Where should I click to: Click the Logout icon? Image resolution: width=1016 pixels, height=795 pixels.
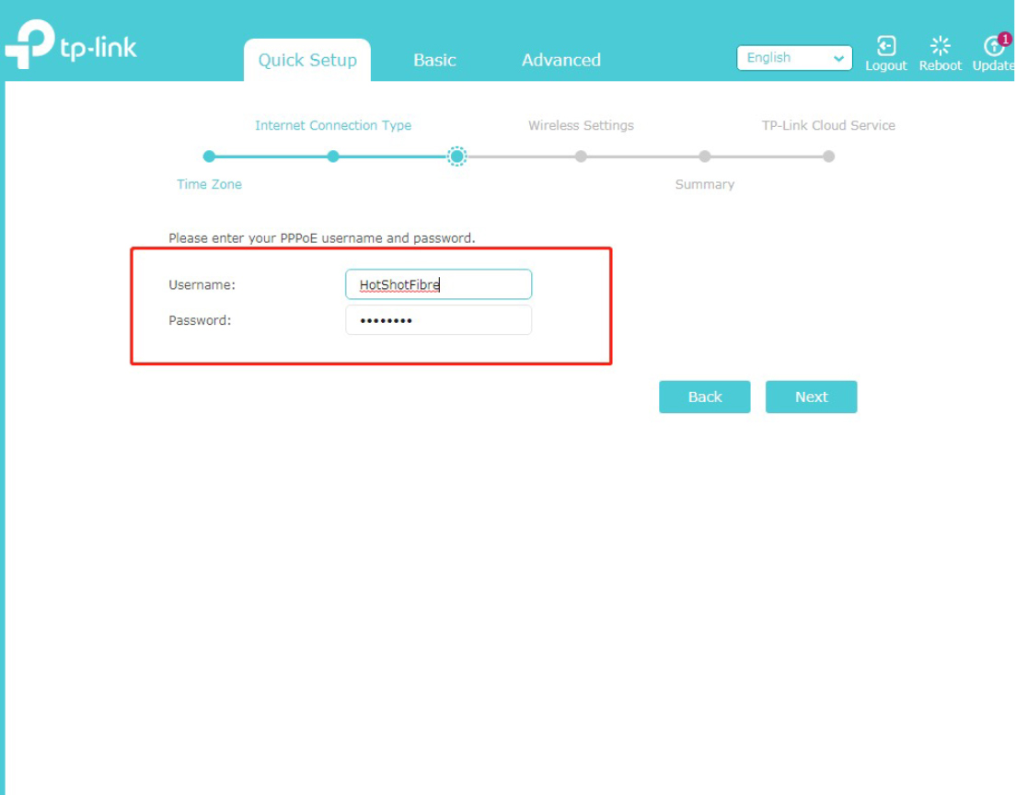pos(885,47)
